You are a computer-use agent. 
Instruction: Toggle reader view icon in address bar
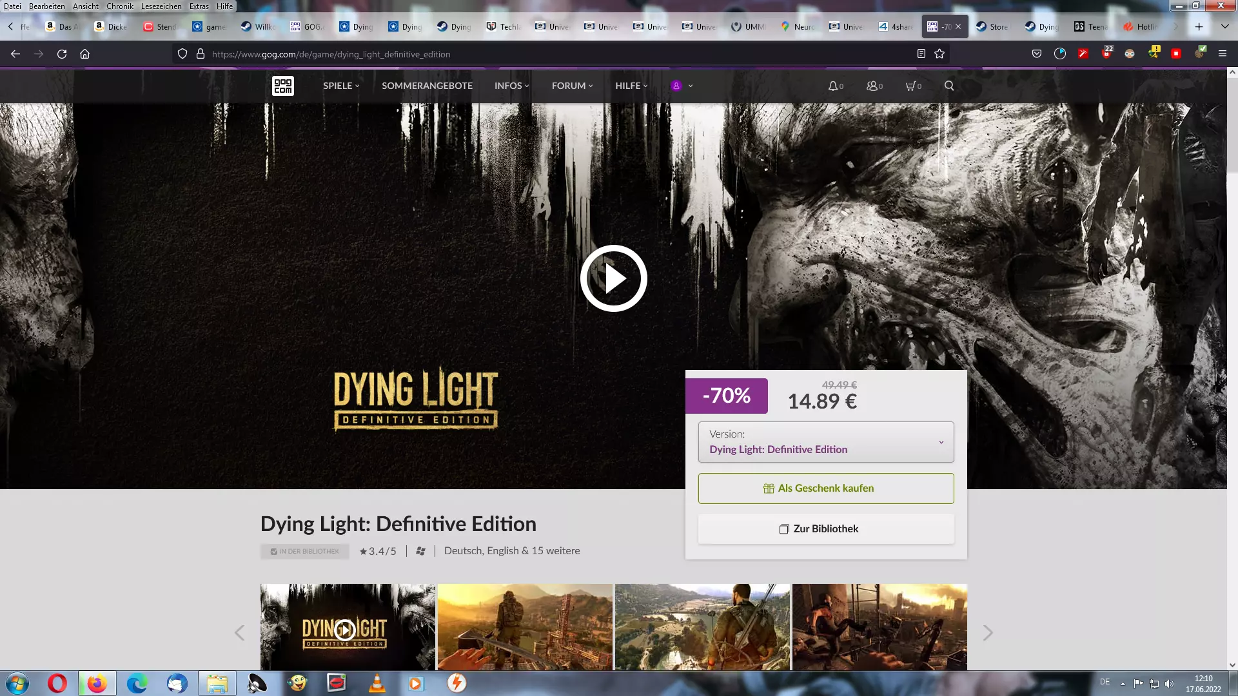[x=921, y=54]
